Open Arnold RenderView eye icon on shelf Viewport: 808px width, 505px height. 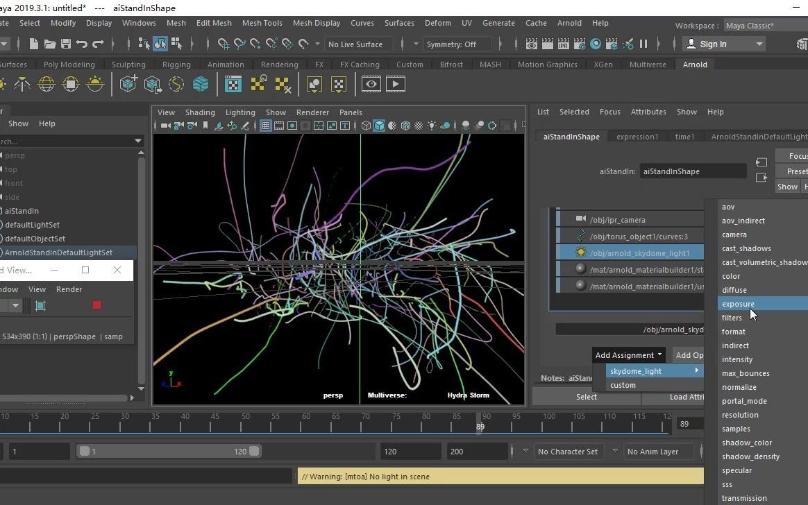(x=371, y=85)
